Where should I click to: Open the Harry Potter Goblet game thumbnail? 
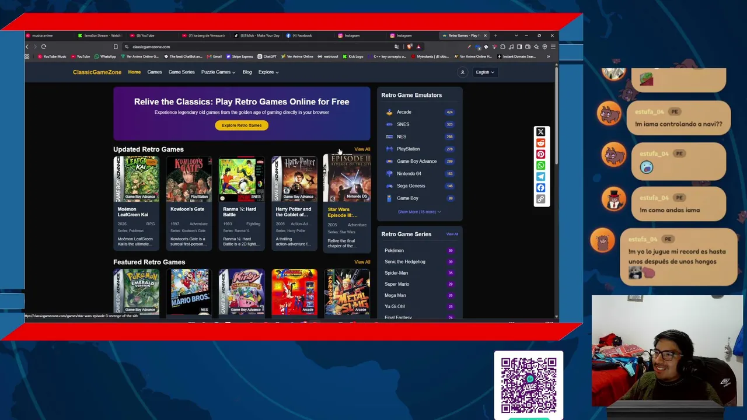pyautogui.click(x=294, y=178)
